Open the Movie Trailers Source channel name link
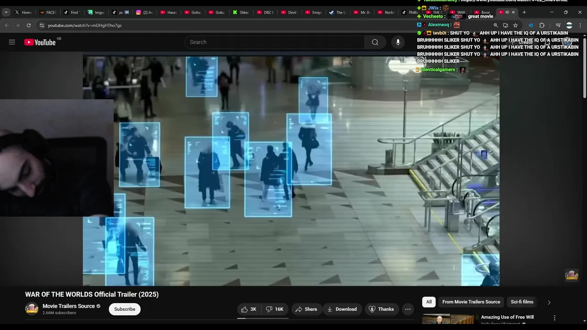Image resolution: width=587 pixels, height=330 pixels. [69, 306]
